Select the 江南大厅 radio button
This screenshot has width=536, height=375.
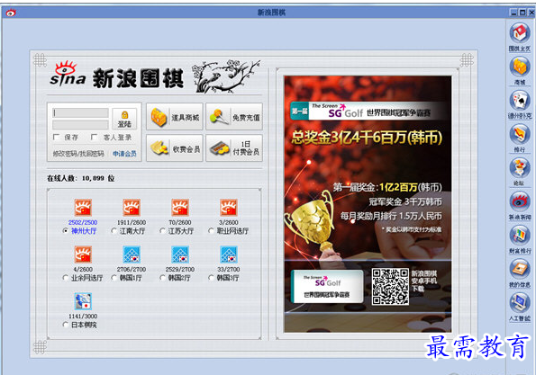pos(114,231)
